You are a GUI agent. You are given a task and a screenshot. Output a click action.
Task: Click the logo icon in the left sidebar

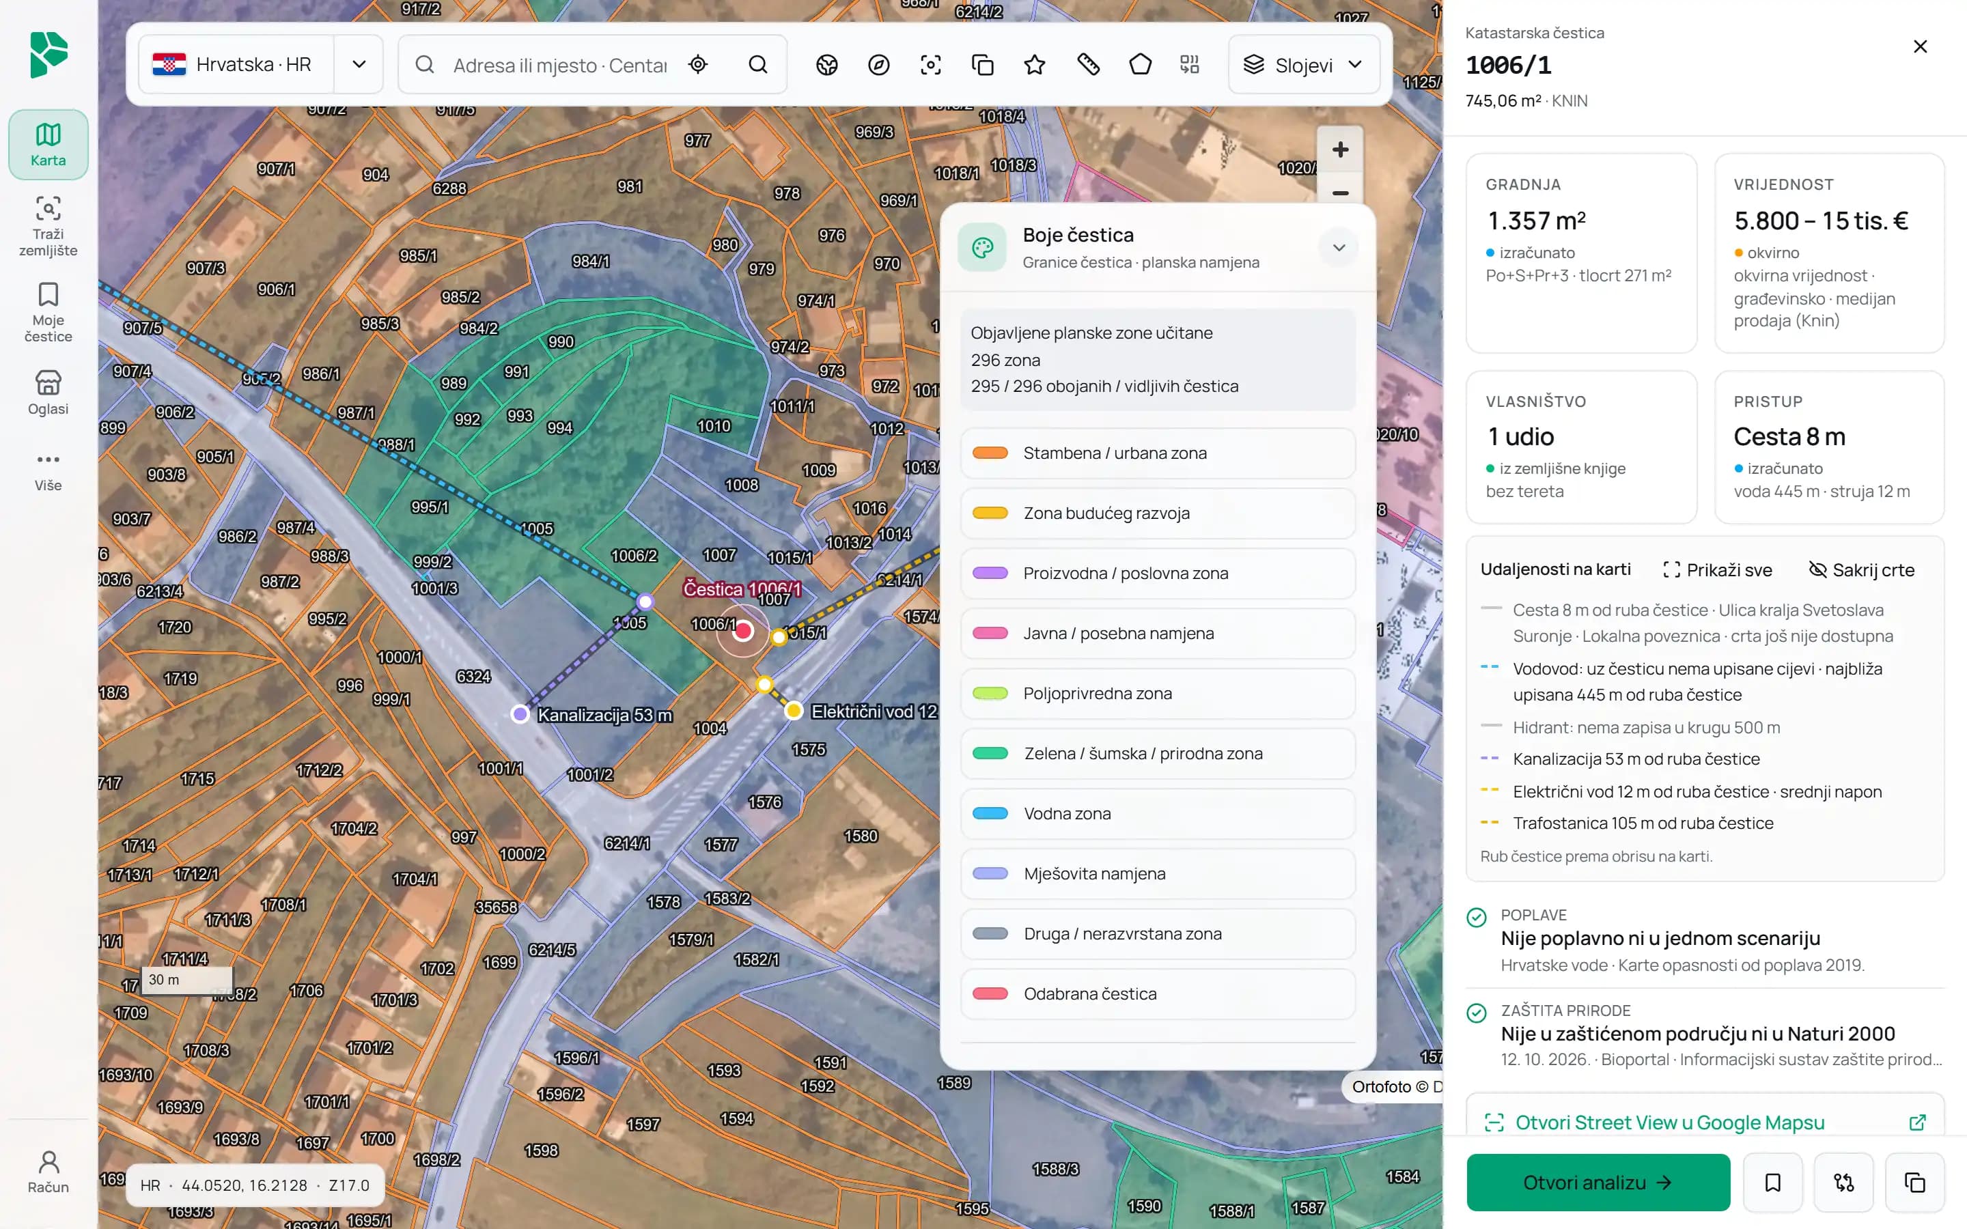[48, 55]
